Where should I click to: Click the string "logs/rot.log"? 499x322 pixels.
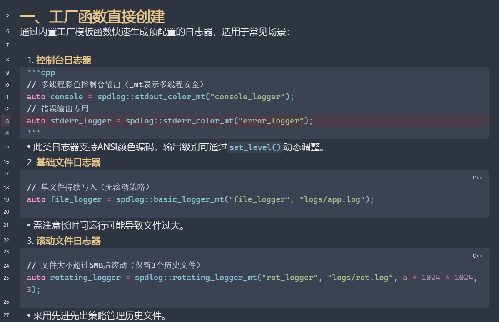pyautogui.click(x=360, y=277)
